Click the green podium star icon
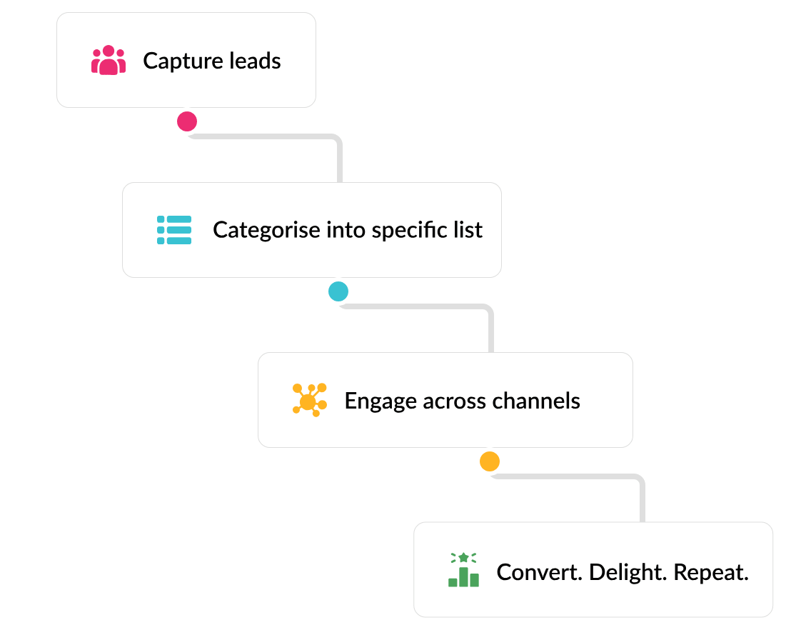The height and width of the screenshot is (630, 791). pyautogui.click(x=463, y=570)
